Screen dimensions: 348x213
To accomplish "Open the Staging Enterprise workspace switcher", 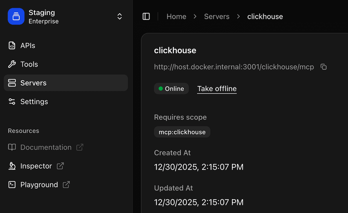I will tap(119, 16).
